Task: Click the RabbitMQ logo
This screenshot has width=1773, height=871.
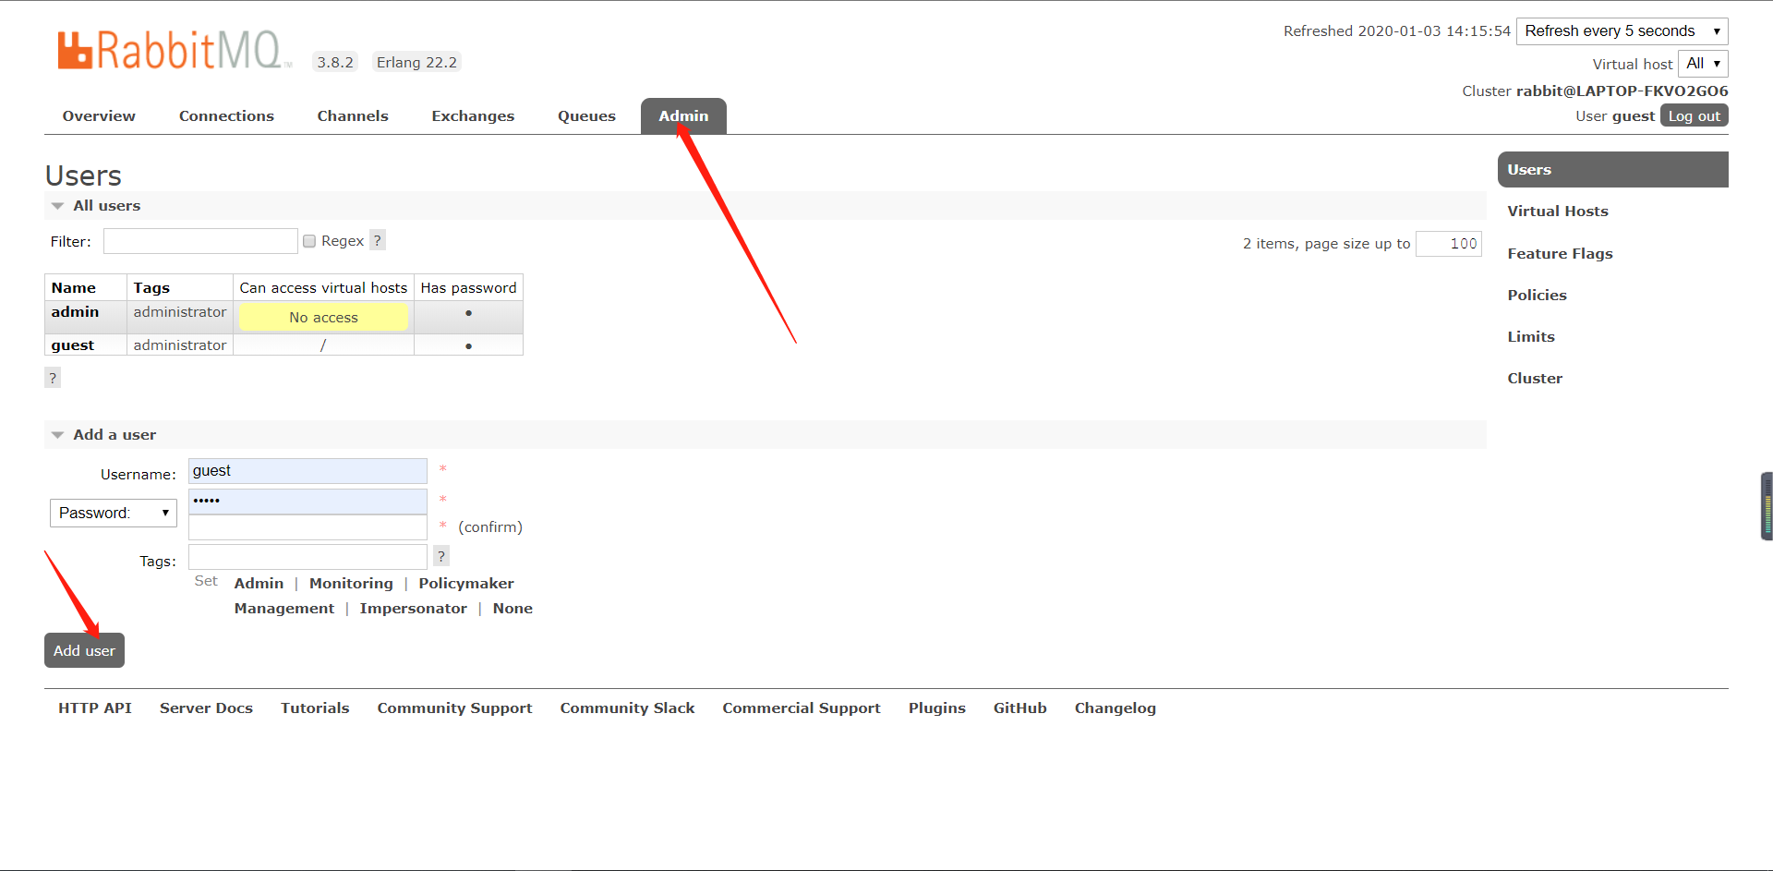Action: pos(174,51)
